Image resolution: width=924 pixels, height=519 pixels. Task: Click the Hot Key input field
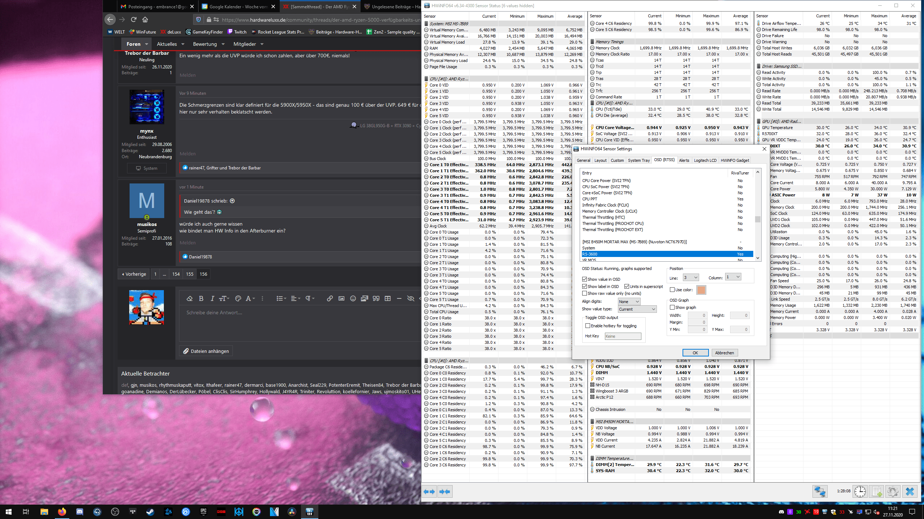[x=623, y=336]
